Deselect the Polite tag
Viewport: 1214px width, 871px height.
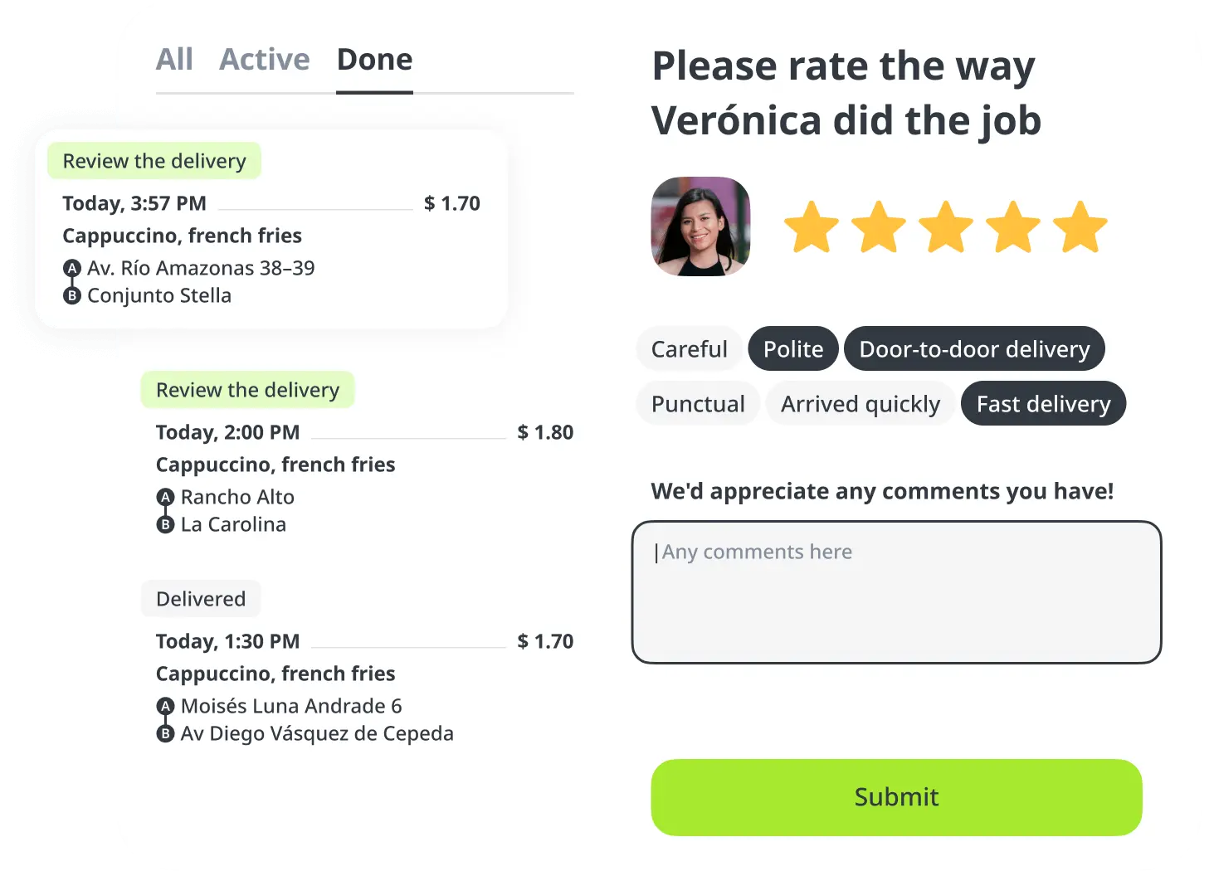793,349
